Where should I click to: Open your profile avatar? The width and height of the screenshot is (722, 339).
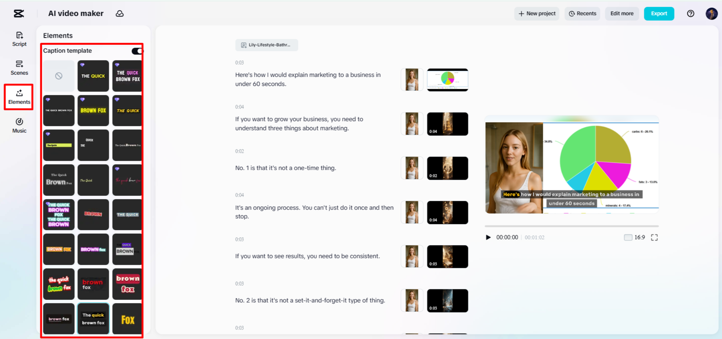click(x=712, y=14)
